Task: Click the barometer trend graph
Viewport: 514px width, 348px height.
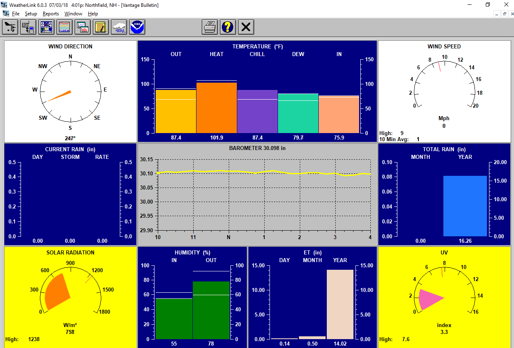Action: [x=264, y=195]
